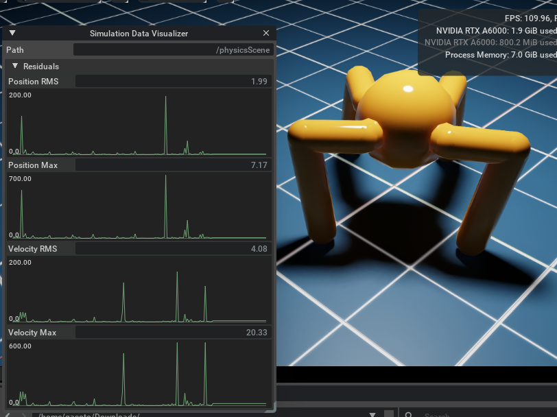Select the Position RMS value field

pyautogui.click(x=173, y=82)
